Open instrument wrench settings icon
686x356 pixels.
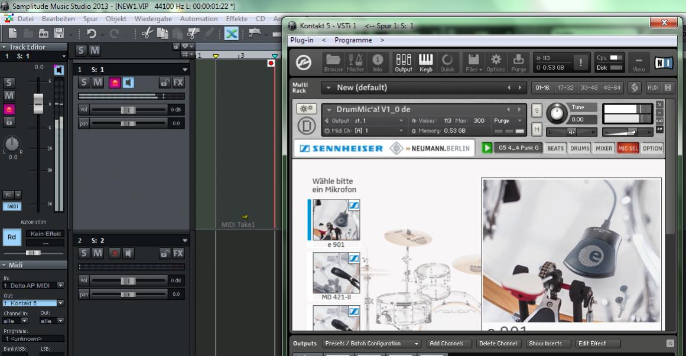click(306, 109)
